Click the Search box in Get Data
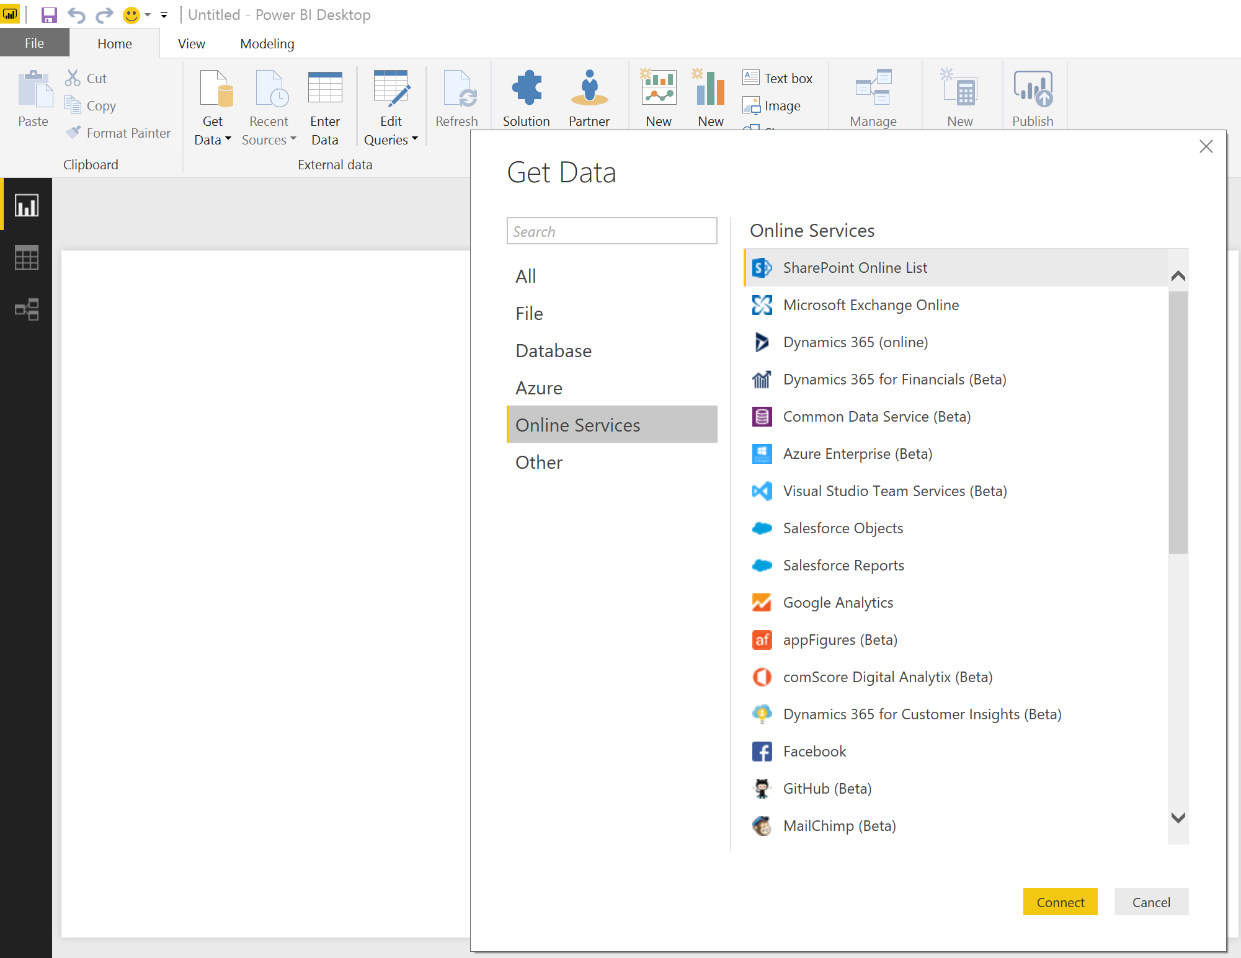This screenshot has width=1241, height=958. 612,231
